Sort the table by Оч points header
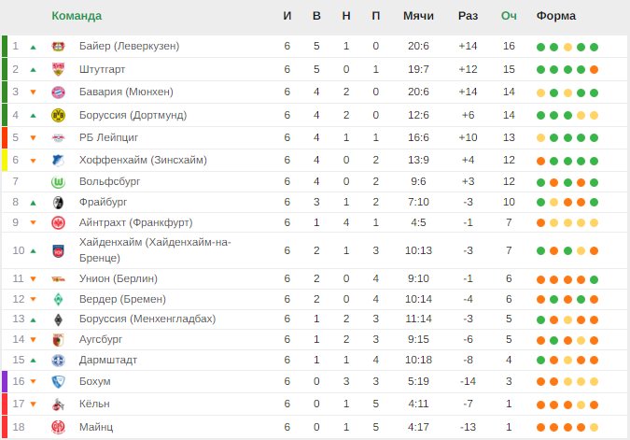Screen dimensions: 630x440 click(x=509, y=16)
